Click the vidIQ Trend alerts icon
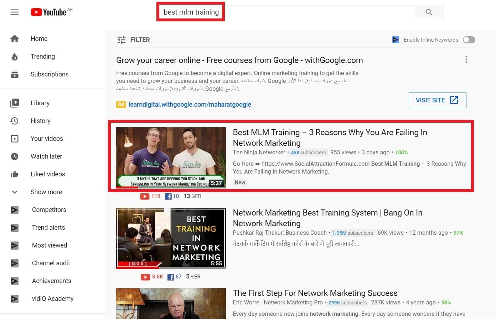 click(15, 228)
